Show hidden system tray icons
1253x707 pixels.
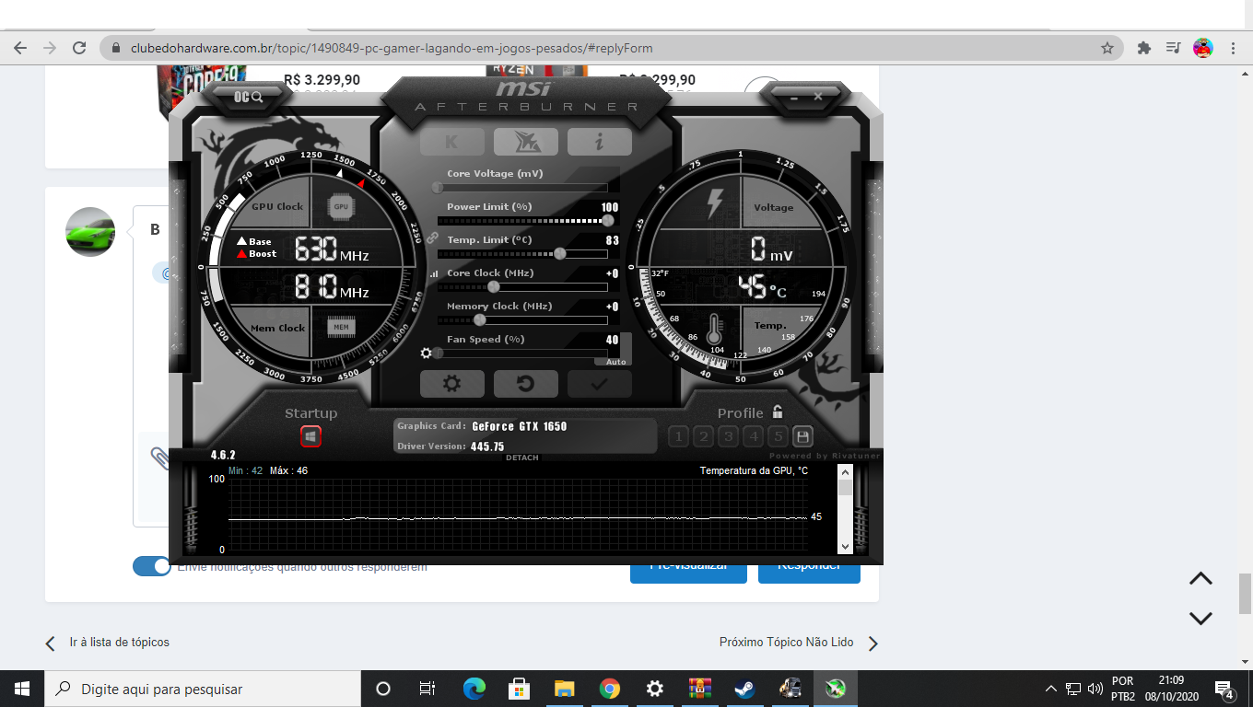click(x=1050, y=689)
